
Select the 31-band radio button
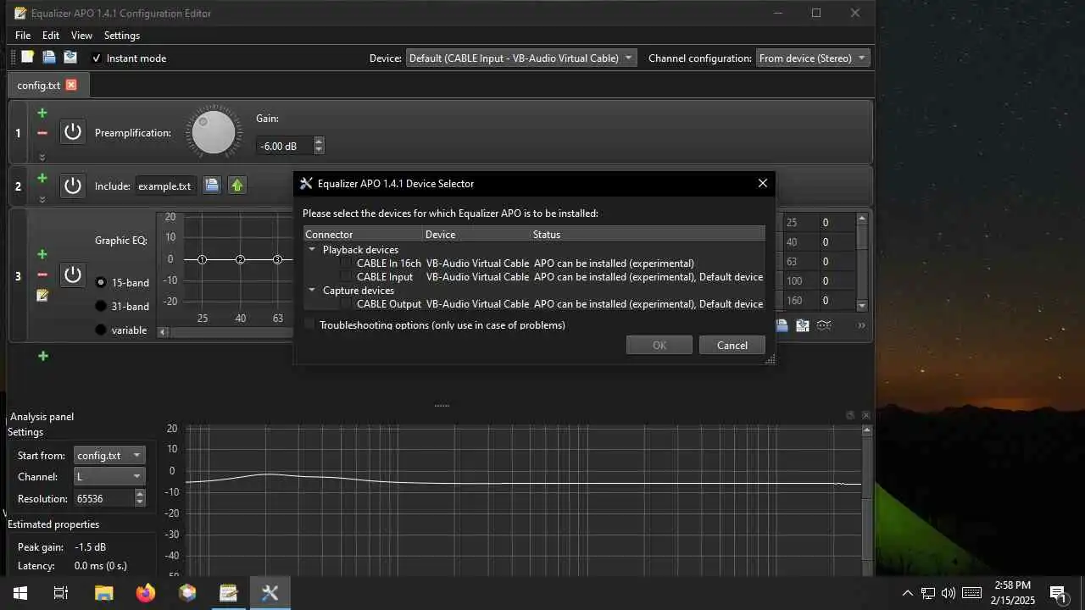coord(101,306)
